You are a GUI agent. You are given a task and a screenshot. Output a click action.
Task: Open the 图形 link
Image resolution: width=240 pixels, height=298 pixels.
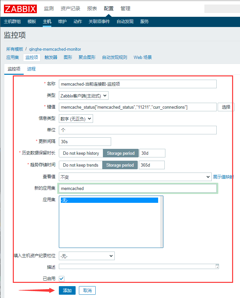pyautogui.click(x=68, y=57)
